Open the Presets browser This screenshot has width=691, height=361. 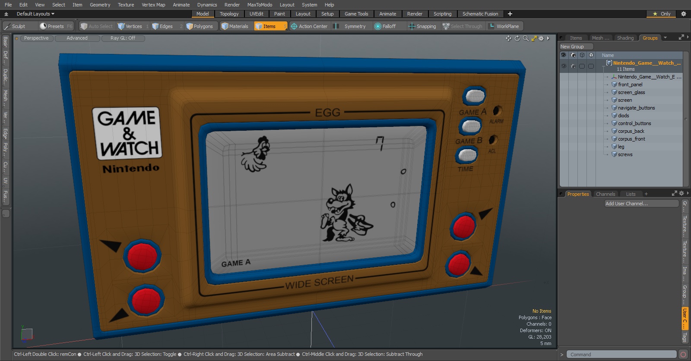(x=56, y=26)
